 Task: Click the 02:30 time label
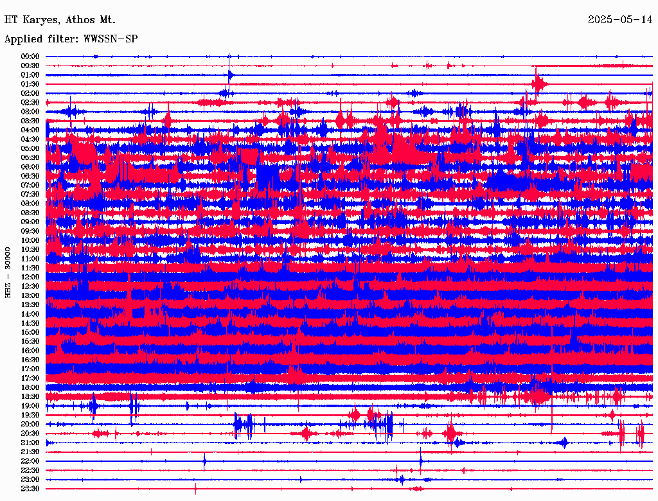click(30, 102)
